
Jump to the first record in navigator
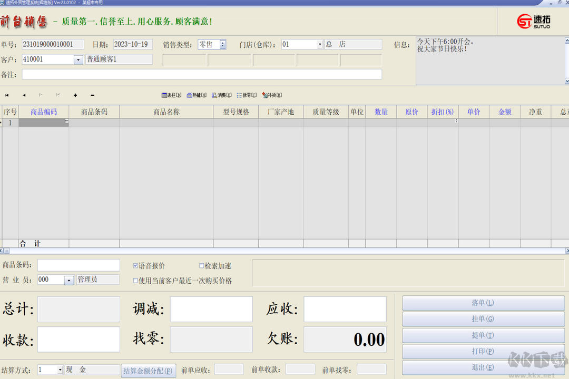(7, 95)
